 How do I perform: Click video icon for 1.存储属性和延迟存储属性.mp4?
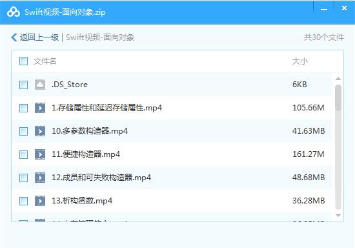tap(40, 108)
